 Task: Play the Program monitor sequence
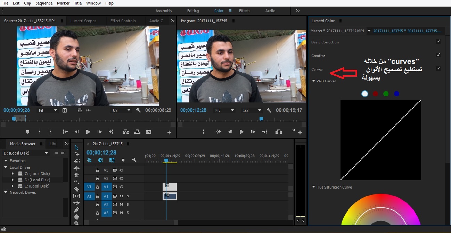point(241,132)
